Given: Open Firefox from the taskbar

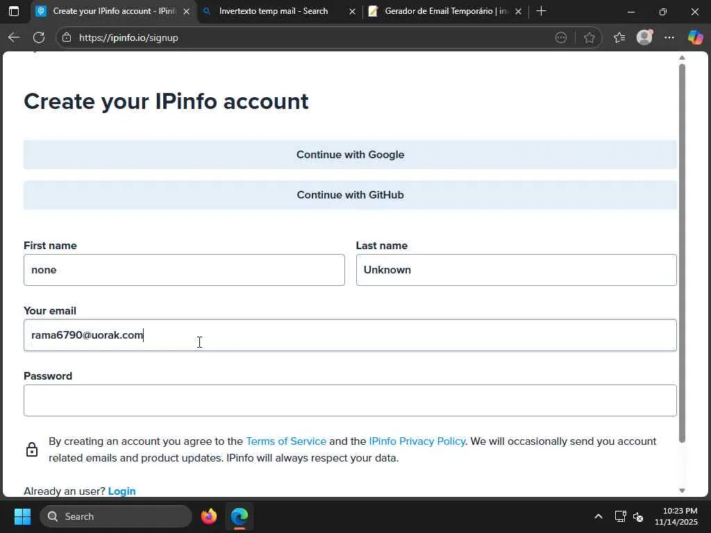Looking at the screenshot, I should (209, 516).
